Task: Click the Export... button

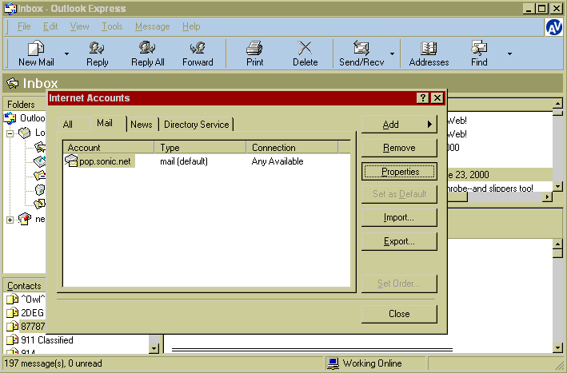Action: click(399, 241)
